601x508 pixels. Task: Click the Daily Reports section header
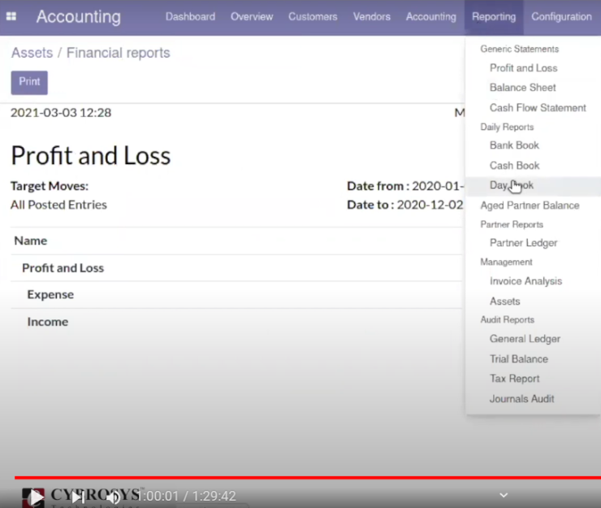[507, 127]
